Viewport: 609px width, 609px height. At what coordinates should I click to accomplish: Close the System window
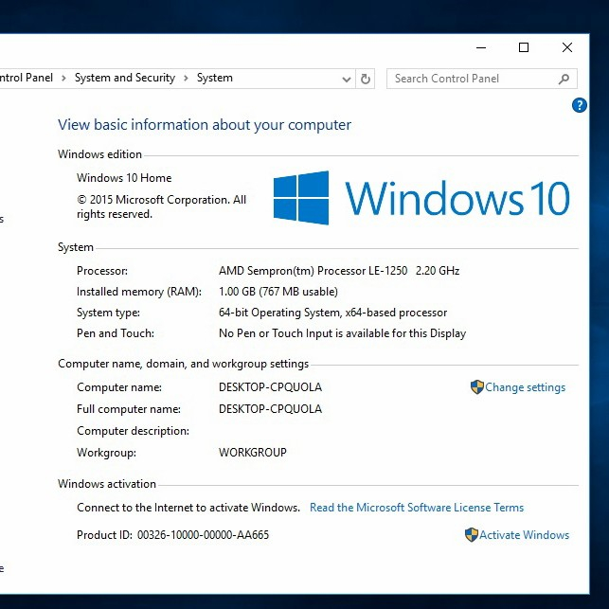pyautogui.click(x=567, y=47)
